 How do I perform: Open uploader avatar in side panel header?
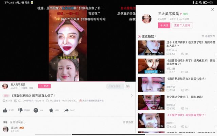click(x=146, y=19)
